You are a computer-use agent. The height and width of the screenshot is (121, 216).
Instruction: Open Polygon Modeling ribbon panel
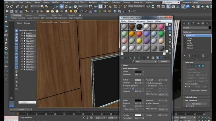(x=18, y=18)
